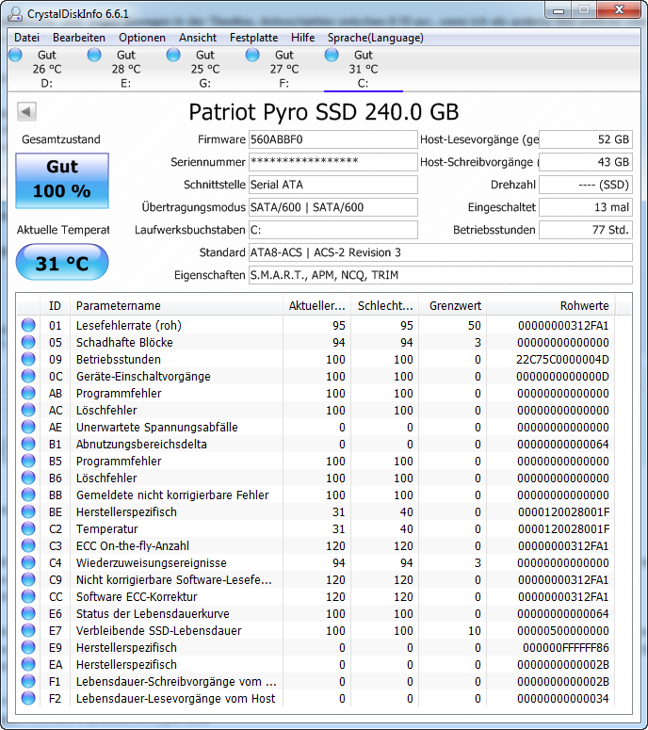This screenshot has width=648, height=730.
Task: Switch to the C: drive tab
Action: (363, 69)
